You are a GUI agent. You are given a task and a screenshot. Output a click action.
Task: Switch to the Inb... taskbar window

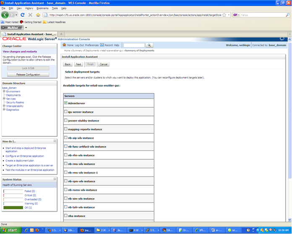[69, 230]
